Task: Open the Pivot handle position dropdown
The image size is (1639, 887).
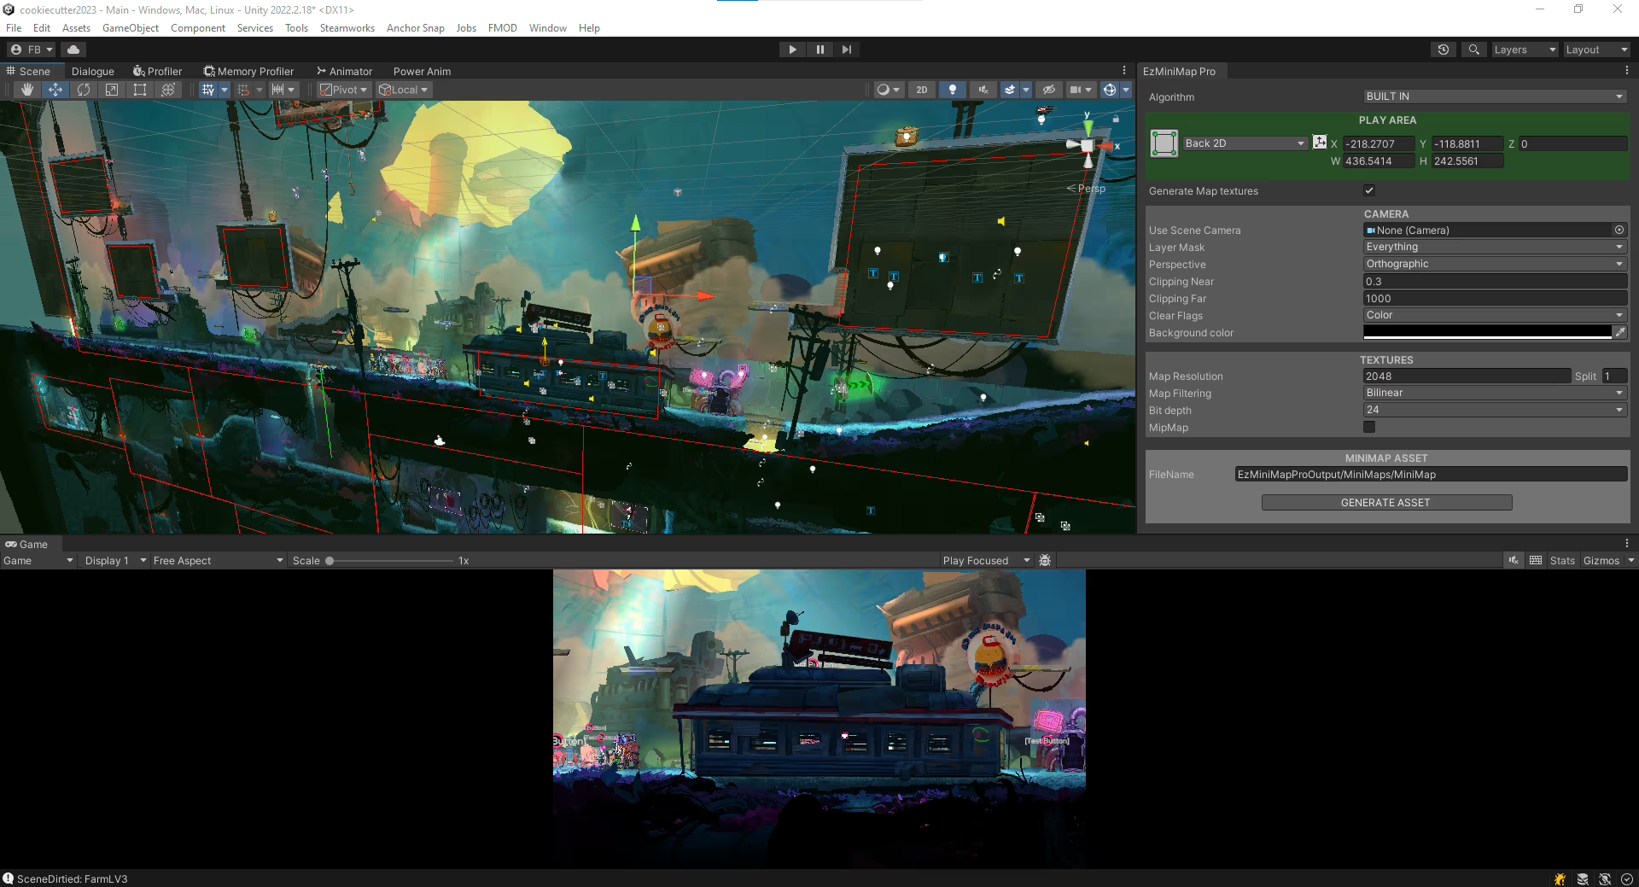Action: pyautogui.click(x=343, y=90)
